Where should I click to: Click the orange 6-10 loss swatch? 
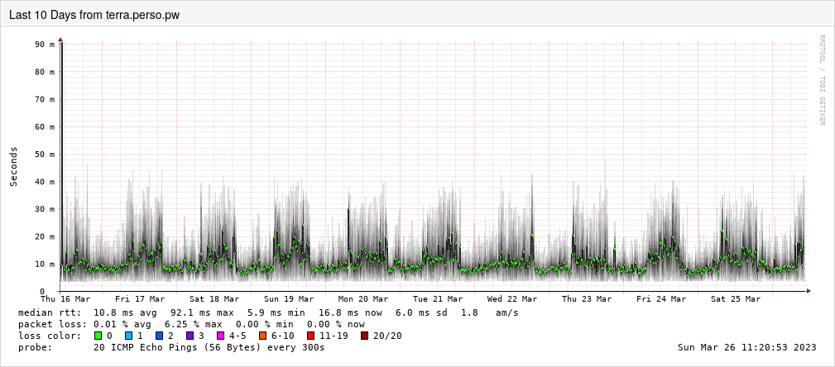[x=262, y=336]
